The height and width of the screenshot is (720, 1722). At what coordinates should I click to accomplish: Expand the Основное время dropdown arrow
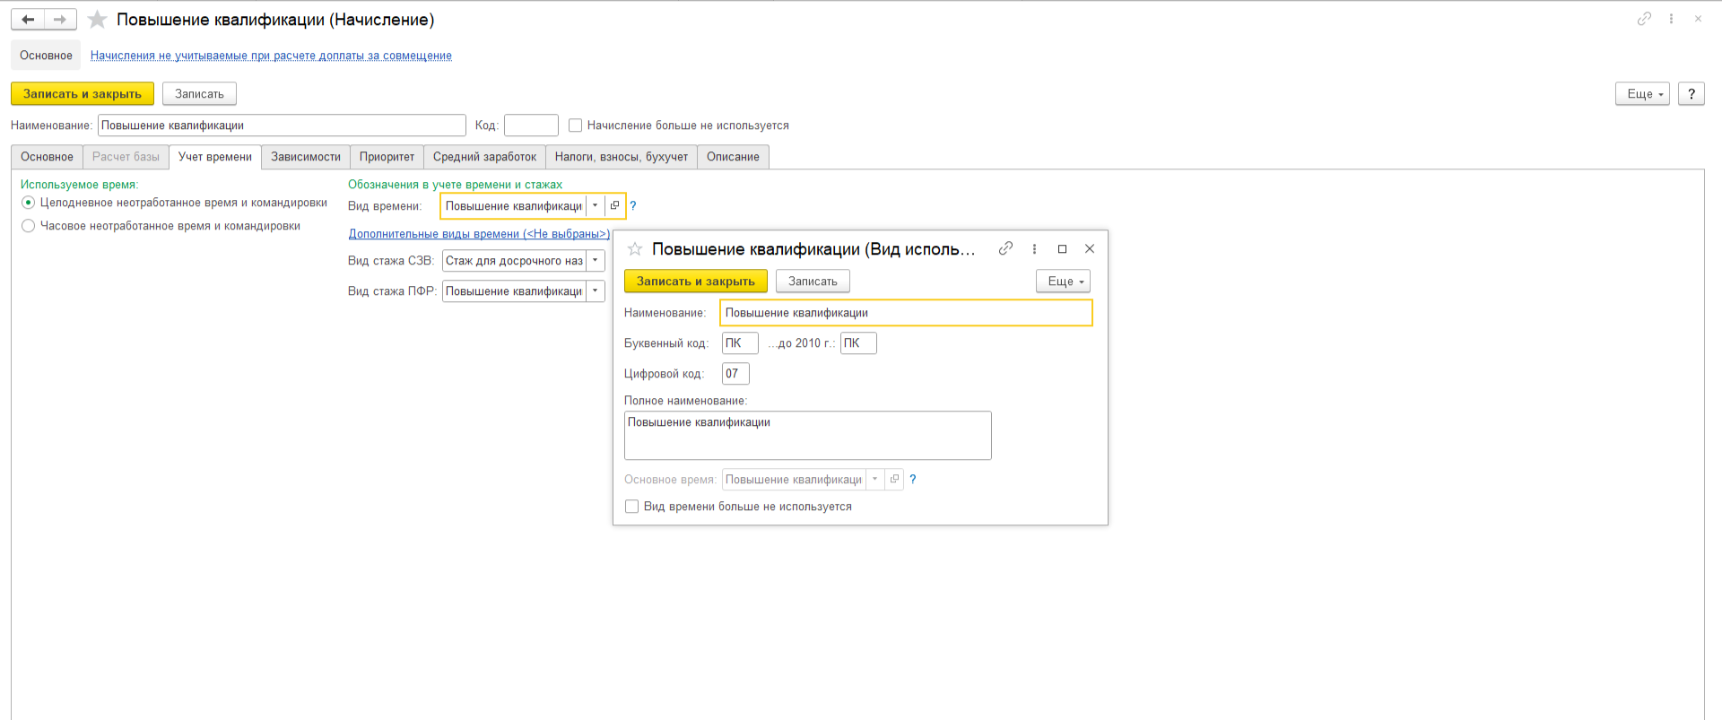click(874, 479)
